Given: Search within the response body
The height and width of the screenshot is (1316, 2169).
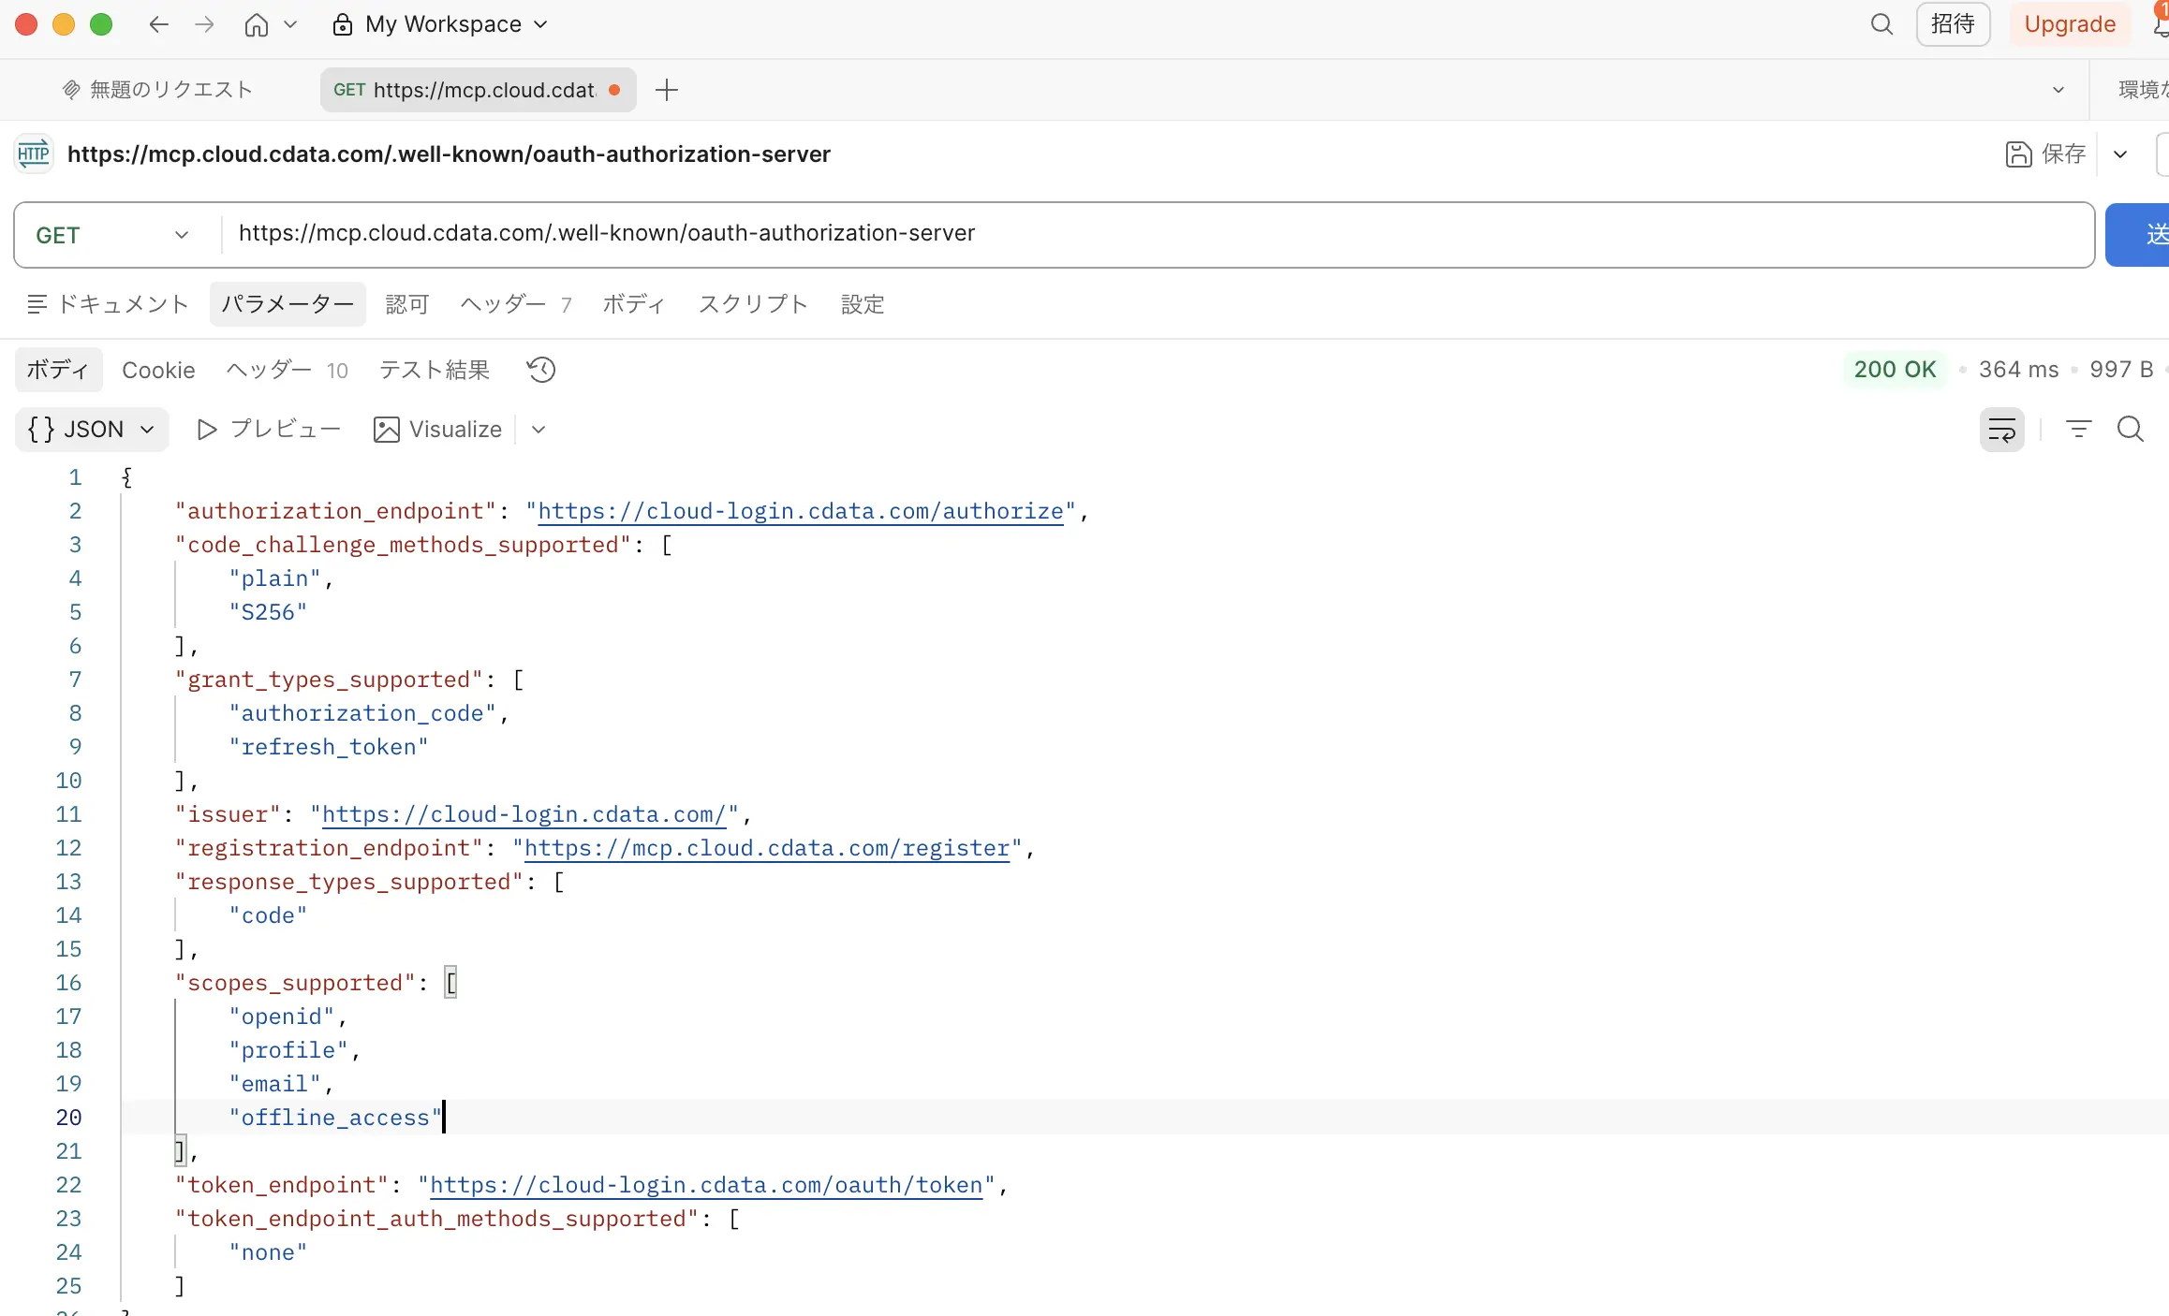Looking at the screenshot, I should tap(2131, 430).
